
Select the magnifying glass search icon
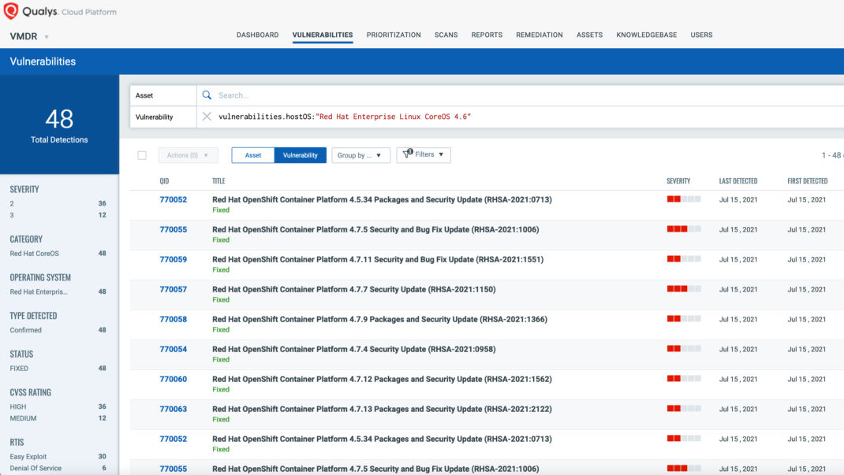click(x=206, y=95)
